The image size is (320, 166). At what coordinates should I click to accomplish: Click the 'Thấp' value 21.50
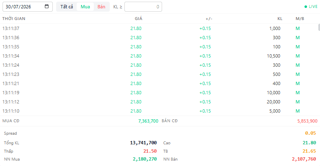click(150, 151)
